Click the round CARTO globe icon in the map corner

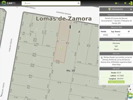pos(130,96)
